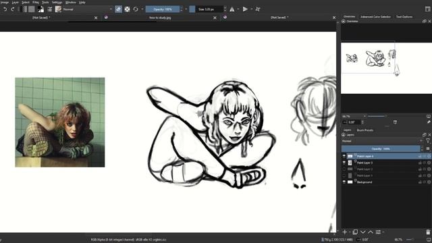This screenshot has height=243, width=432.
Task: Redo the last undone action
Action: [x=13, y=9]
